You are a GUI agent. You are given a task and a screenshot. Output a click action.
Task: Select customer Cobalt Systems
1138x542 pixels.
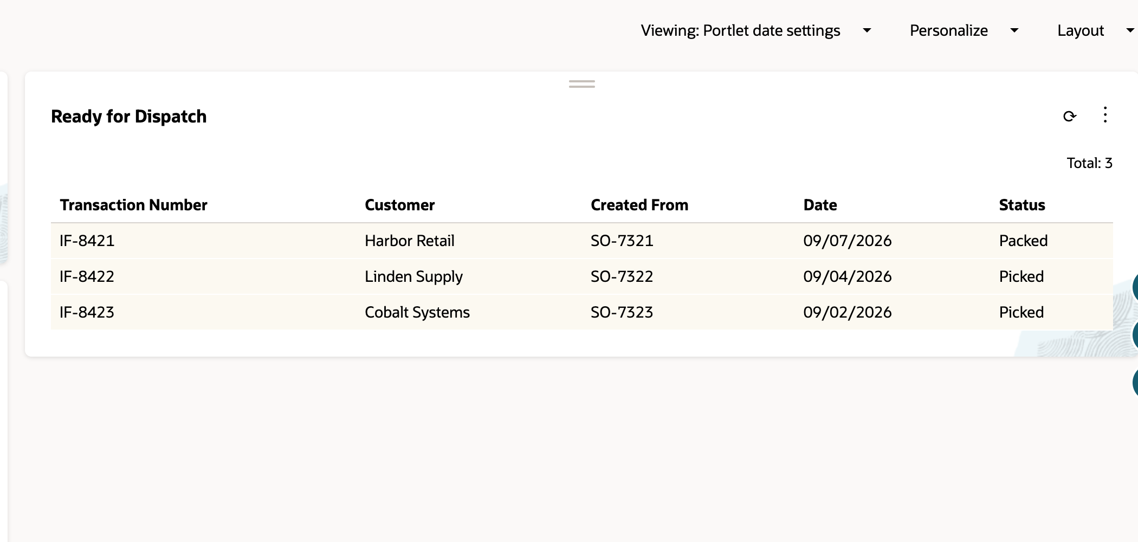click(x=417, y=312)
